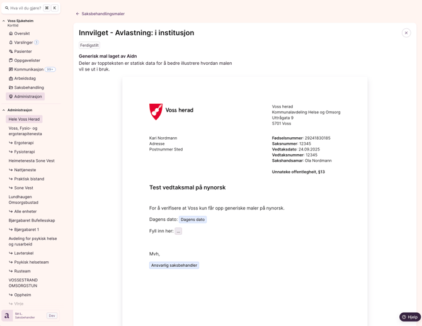Click the Oppgavelister sidebar icon
422x326 pixels.
pyautogui.click(x=11, y=60)
